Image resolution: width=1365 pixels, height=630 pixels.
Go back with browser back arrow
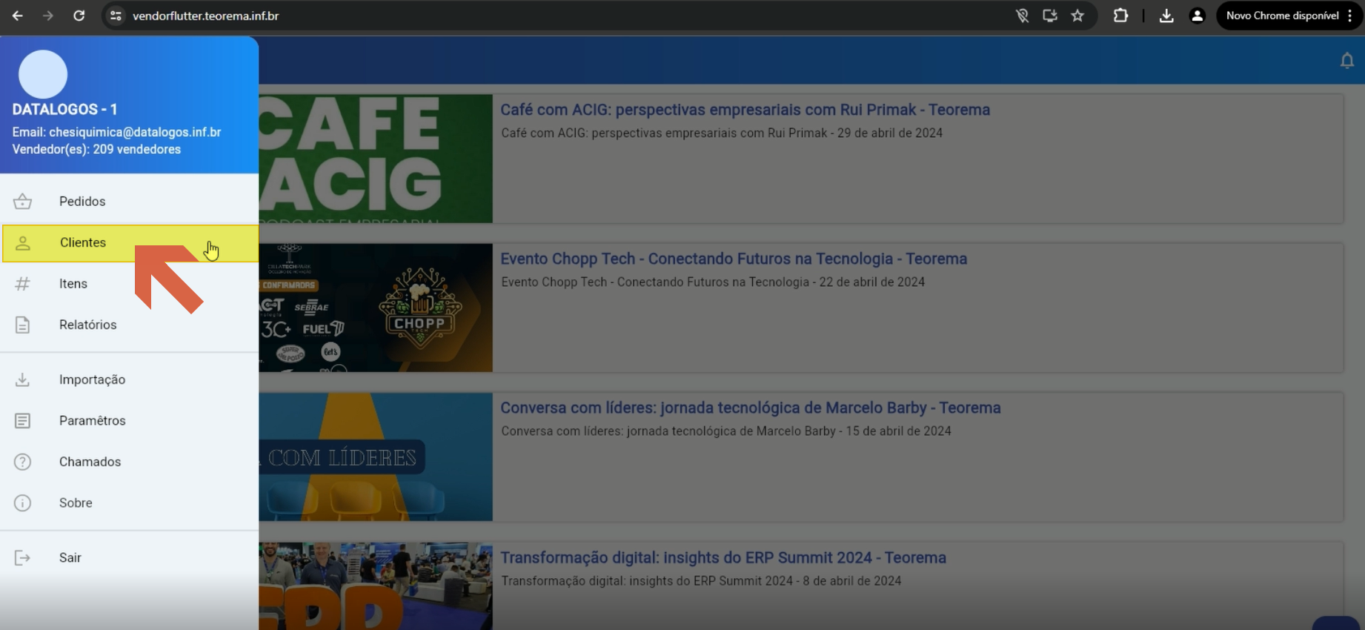tap(18, 16)
